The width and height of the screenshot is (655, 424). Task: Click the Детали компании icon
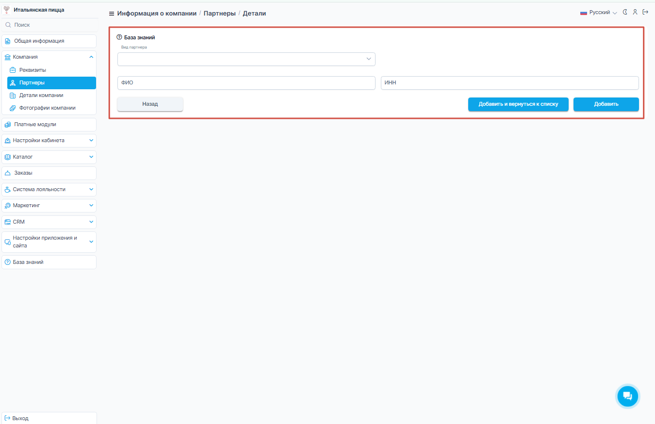[x=13, y=96]
